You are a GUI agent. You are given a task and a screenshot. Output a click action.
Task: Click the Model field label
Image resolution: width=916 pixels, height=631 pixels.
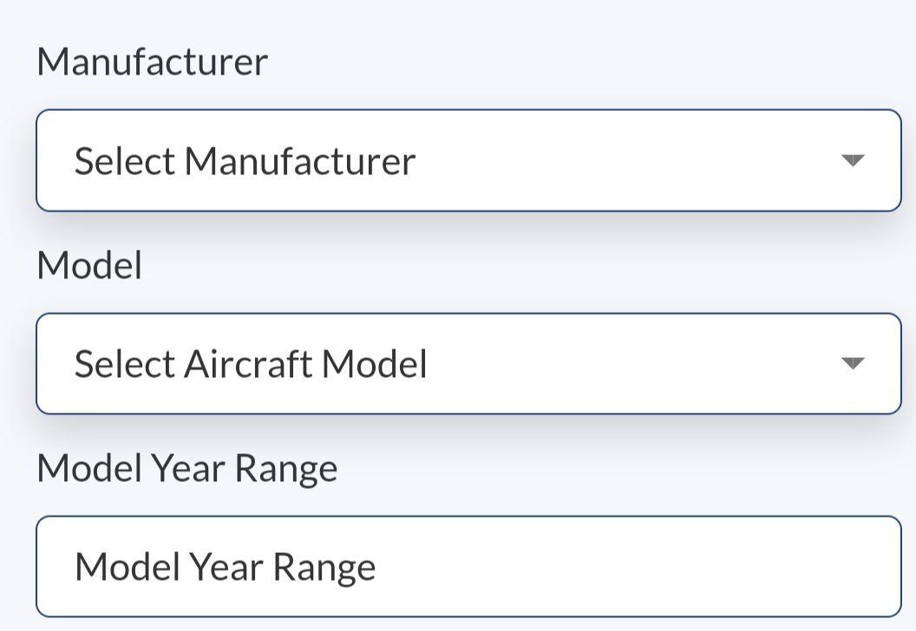coord(88,264)
